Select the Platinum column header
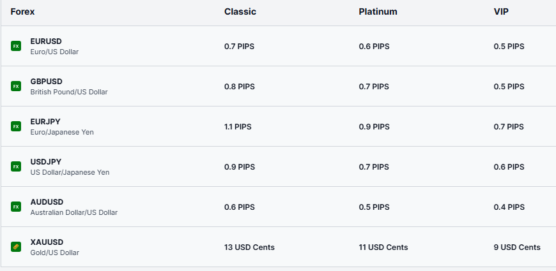Image resolution: width=556 pixels, height=271 pixels. tap(378, 11)
